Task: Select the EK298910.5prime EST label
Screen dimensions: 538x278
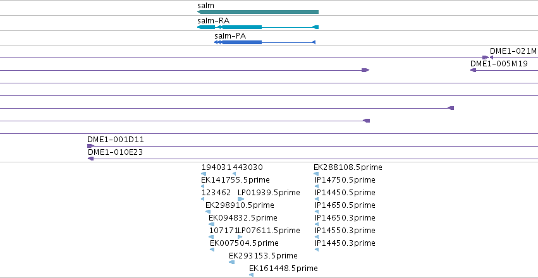Action: point(240,205)
